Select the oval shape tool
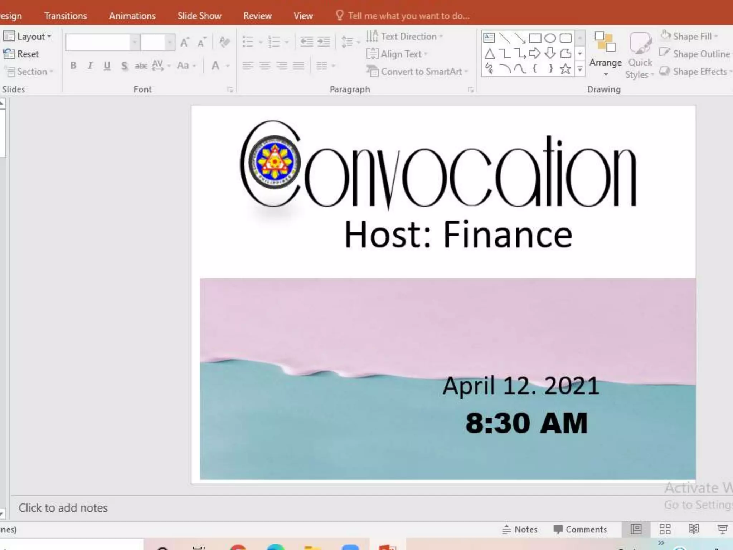Image resolution: width=733 pixels, height=550 pixels. tap(550, 38)
